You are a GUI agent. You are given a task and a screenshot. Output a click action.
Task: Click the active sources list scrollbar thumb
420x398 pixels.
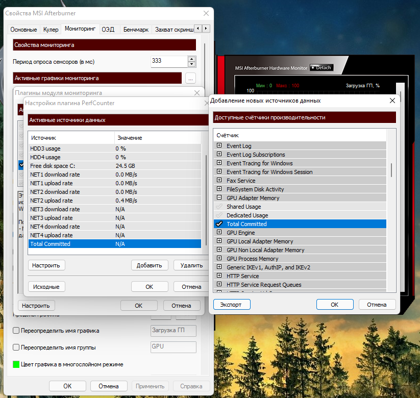206,200
